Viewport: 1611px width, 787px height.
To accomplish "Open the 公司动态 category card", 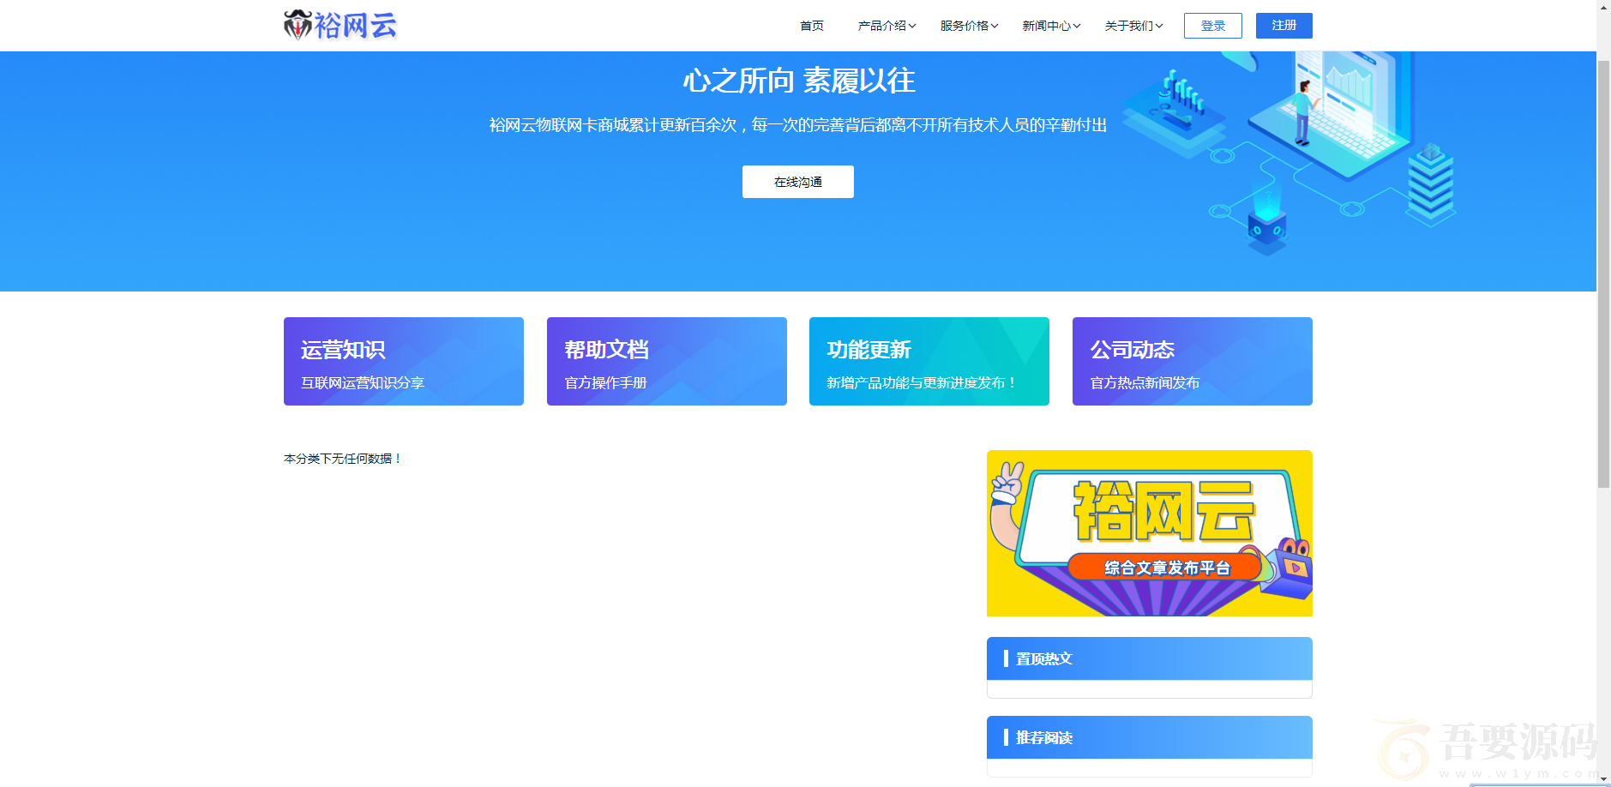I will tap(1192, 361).
